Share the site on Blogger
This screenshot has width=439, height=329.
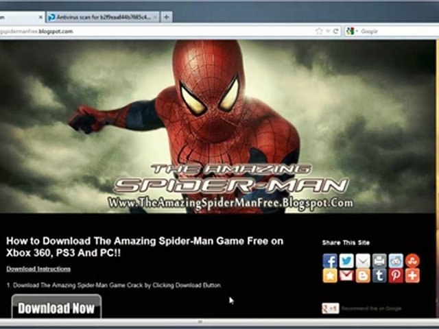coord(363,276)
